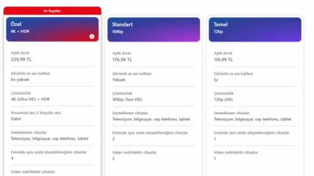The image size is (314, 176).
Task: Click the Yüksek quality value in Standart
Action: 119,80
